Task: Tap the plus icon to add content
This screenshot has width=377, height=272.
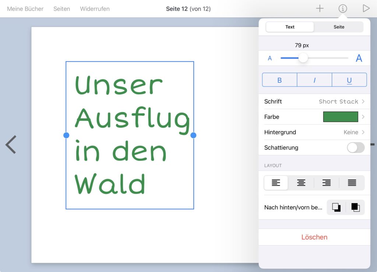Action: [x=320, y=9]
